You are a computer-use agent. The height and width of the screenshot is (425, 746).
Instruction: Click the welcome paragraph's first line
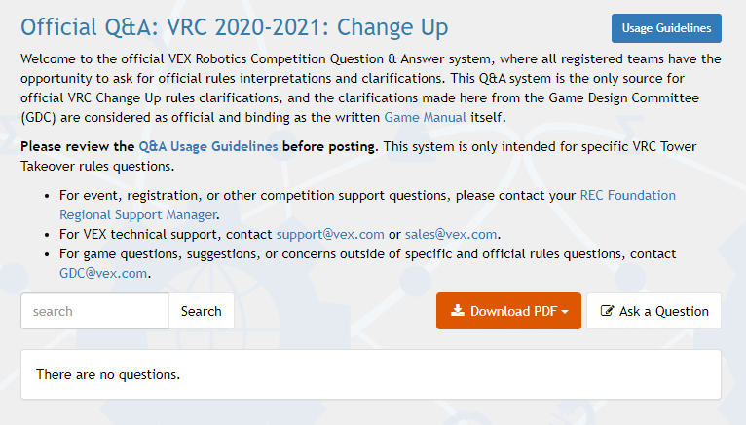[370, 58]
